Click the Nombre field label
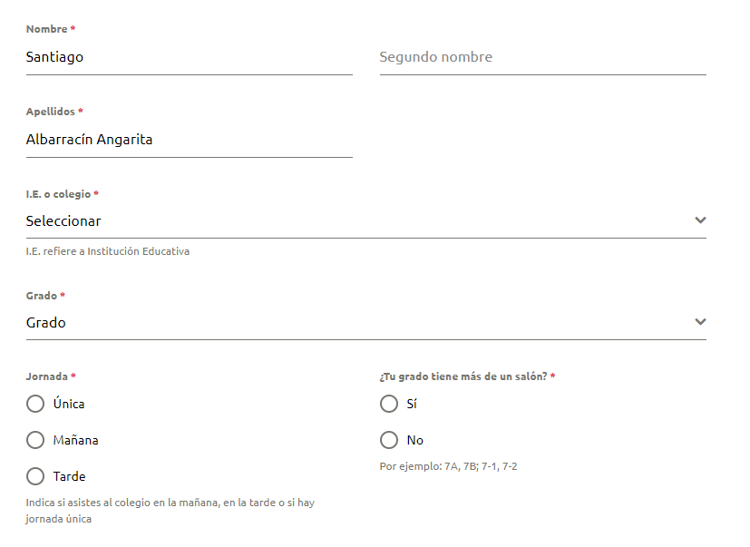750x547 pixels. (47, 29)
